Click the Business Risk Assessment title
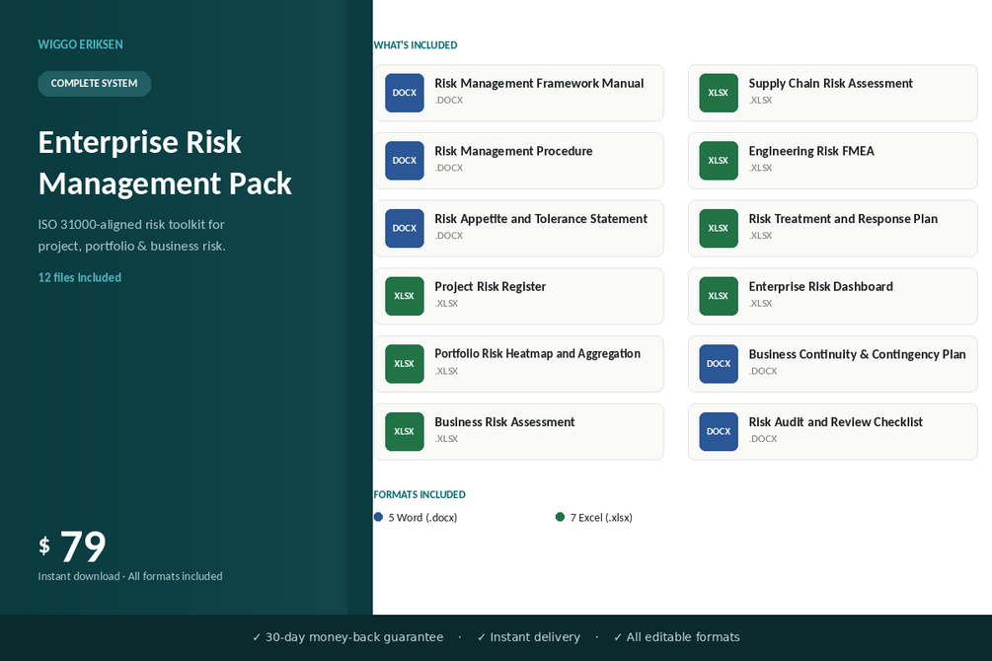 click(x=504, y=422)
